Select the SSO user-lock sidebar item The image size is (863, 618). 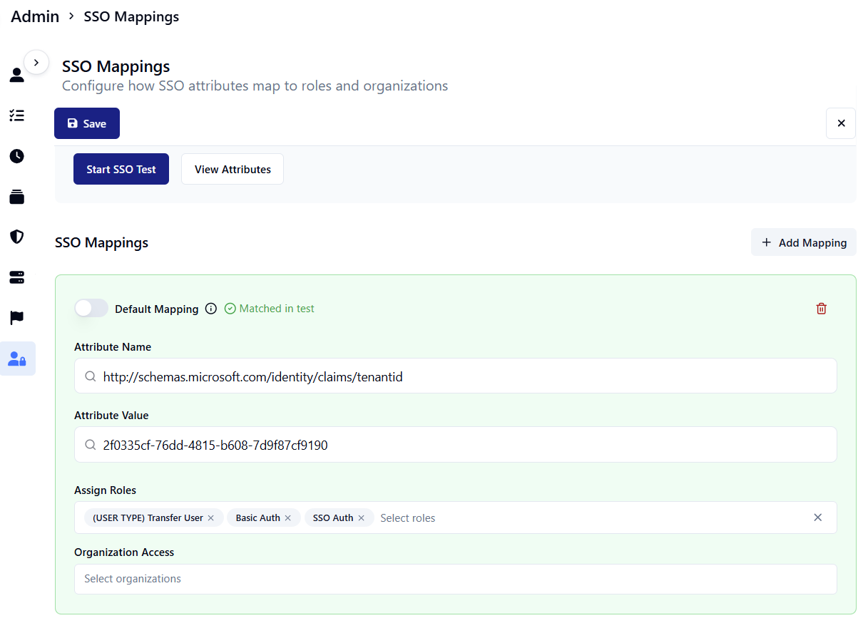[x=17, y=359]
